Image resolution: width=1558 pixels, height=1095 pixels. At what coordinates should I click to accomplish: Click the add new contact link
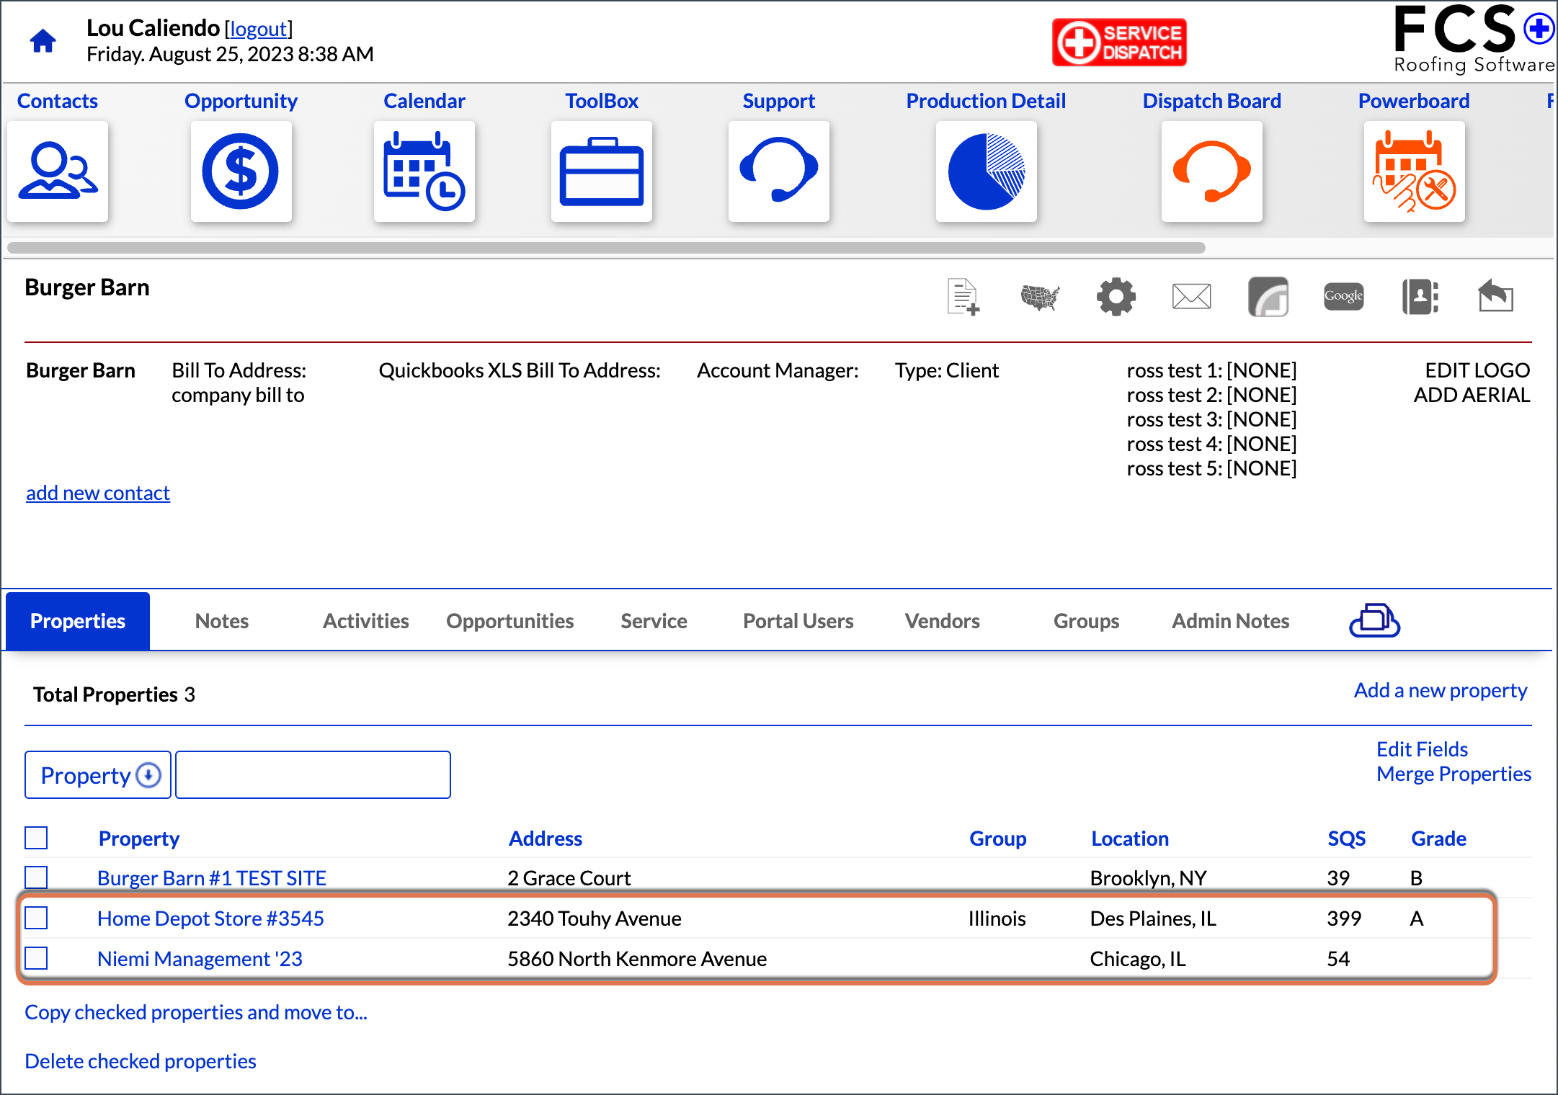(x=98, y=493)
